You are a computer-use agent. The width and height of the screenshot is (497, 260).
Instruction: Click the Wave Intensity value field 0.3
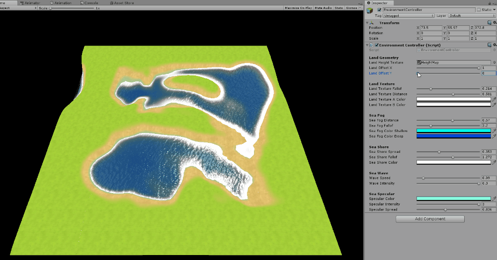(x=489, y=184)
